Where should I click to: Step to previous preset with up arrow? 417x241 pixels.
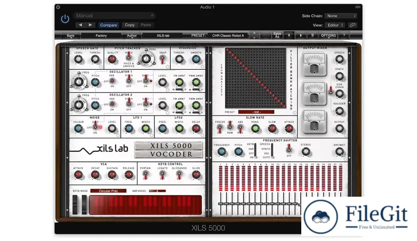[x=254, y=33]
